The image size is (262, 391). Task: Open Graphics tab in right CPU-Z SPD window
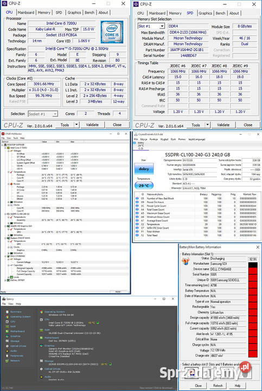[x=206, y=13]
